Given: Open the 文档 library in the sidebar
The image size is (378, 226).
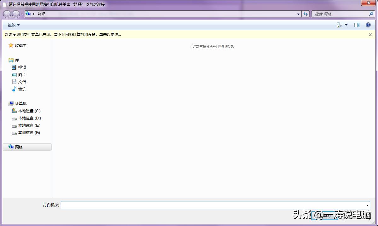Looking at the screenshot, I should point(21,82).
